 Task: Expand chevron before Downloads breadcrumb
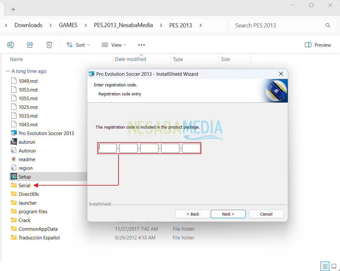pos(6,25)
